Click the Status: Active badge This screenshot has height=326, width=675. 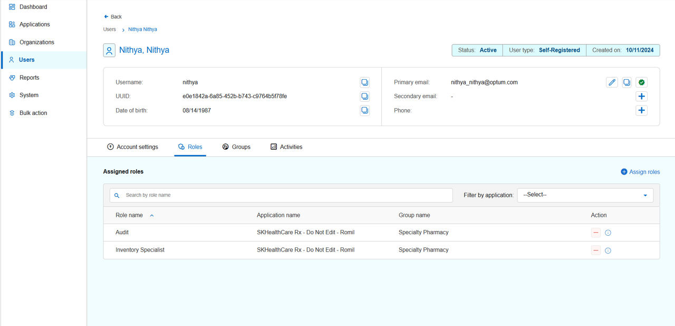[x=477, y=50]
